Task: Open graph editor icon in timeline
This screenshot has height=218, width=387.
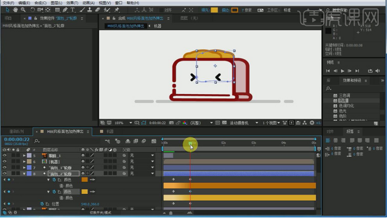Action: coord(154,141)
